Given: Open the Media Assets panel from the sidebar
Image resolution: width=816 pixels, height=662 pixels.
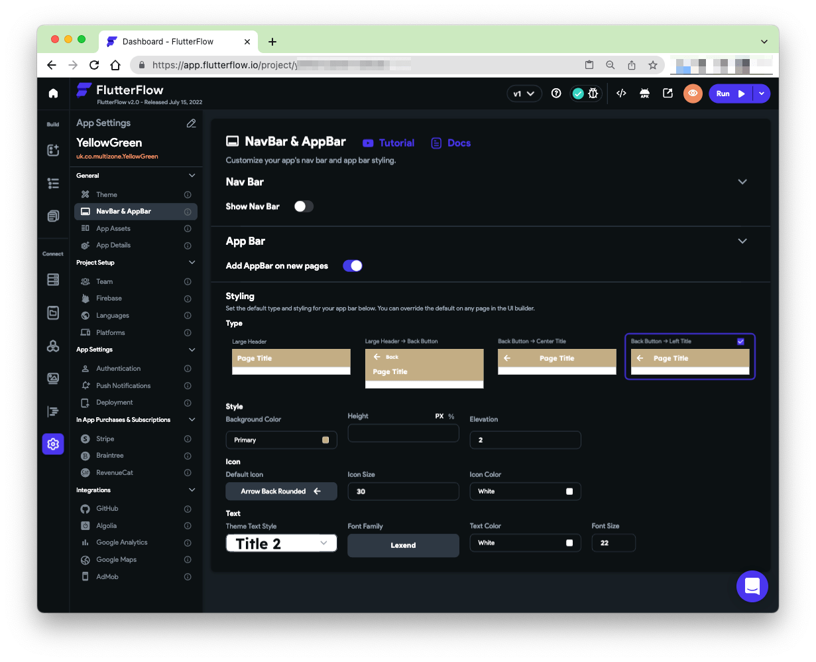Looking at the screenshot, I should 53,378.
